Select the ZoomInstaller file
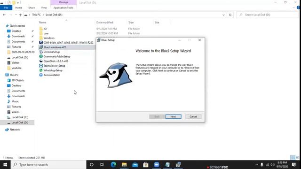 tap(51, 75)
